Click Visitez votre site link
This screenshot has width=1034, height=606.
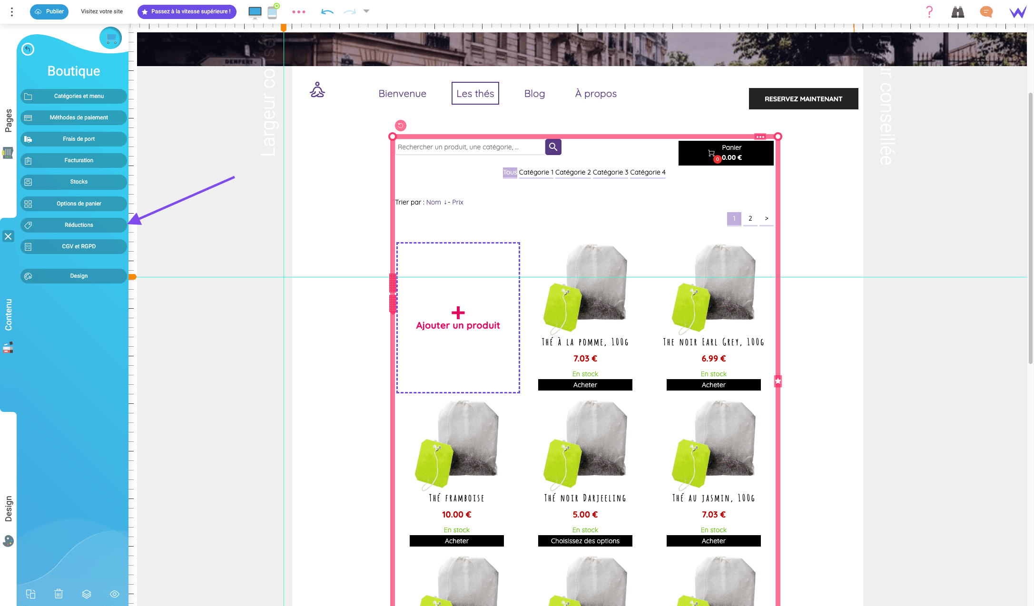(x=102, y=11)
